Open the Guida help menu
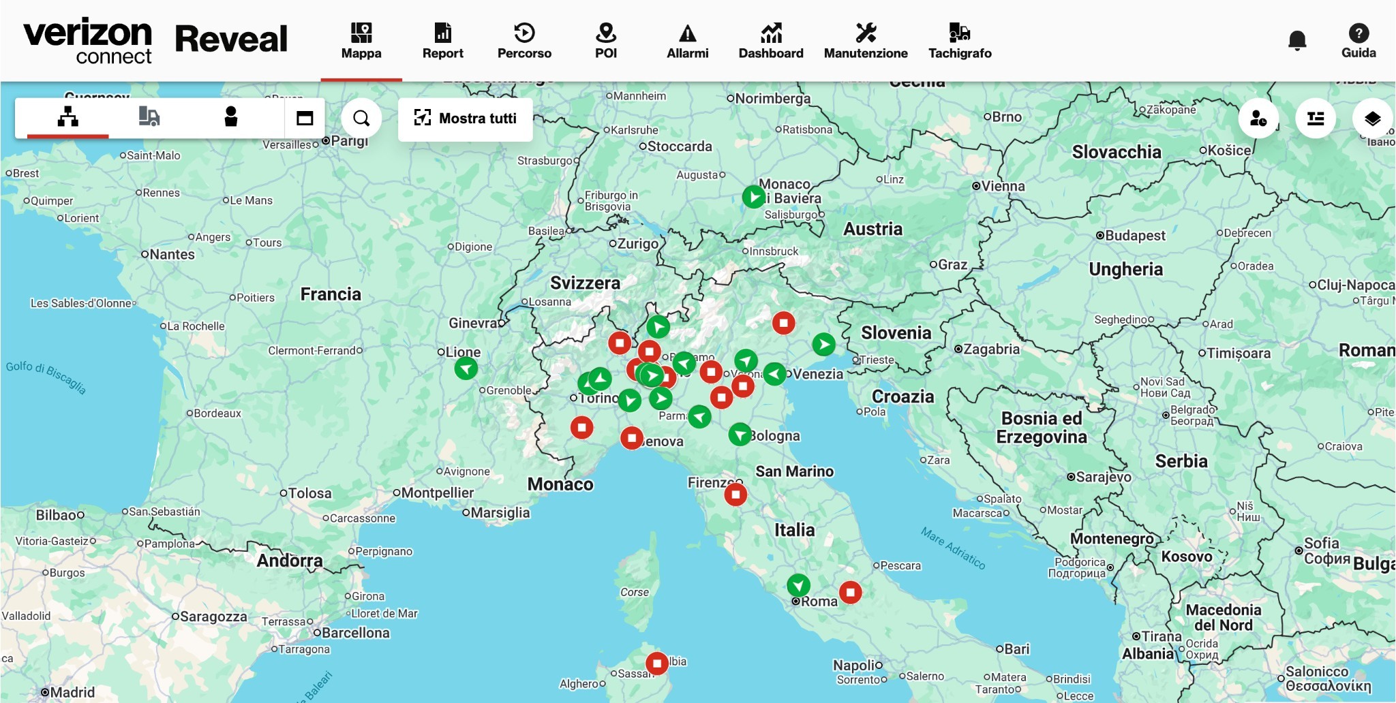Image resolution: width=1396 pixels, height=703 pixels. 1358,41
